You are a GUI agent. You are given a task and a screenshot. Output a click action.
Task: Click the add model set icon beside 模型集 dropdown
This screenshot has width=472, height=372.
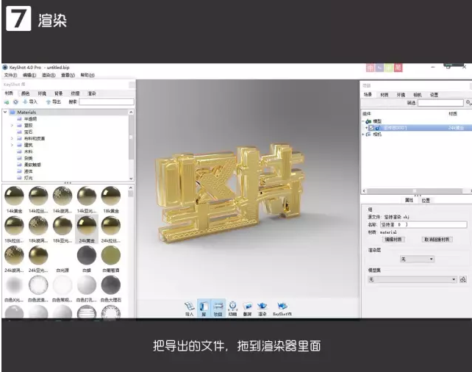(x=463, y=279)
